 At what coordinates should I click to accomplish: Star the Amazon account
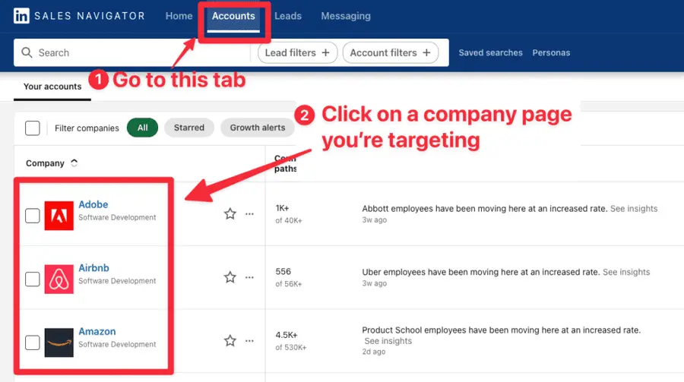click(230, 340)
